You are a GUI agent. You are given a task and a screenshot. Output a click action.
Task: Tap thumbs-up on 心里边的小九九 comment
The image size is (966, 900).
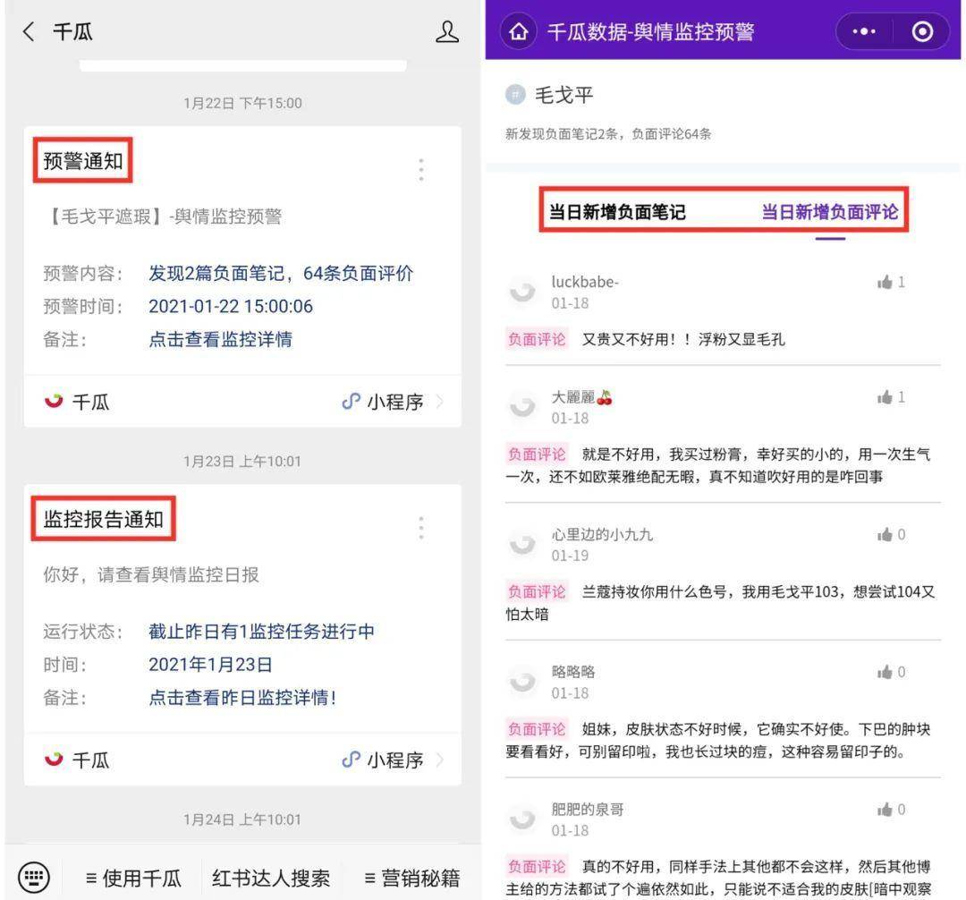coord(885,535)
